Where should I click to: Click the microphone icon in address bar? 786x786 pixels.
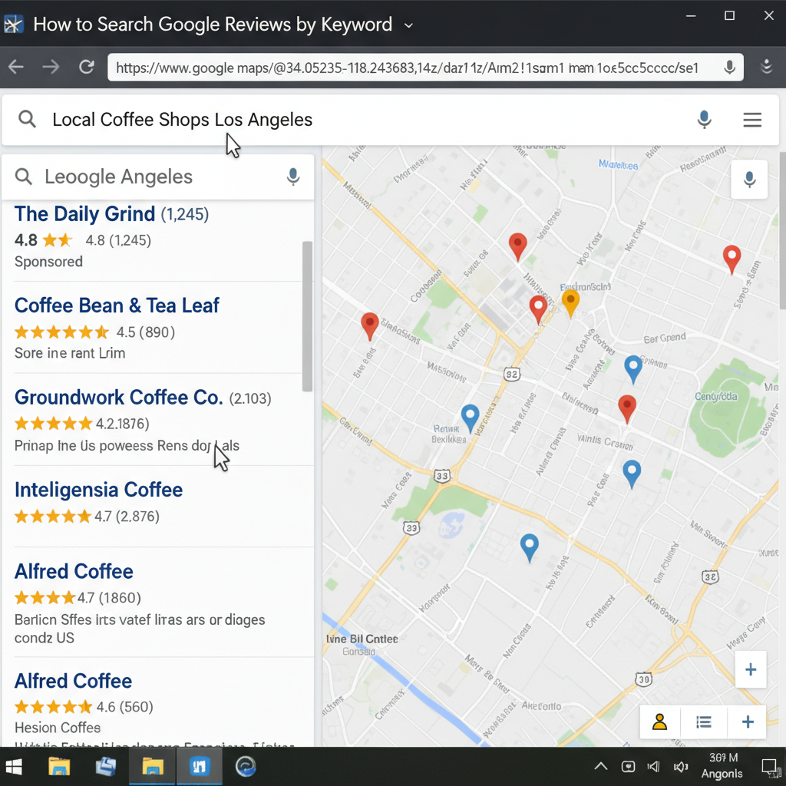coord(730,68)
